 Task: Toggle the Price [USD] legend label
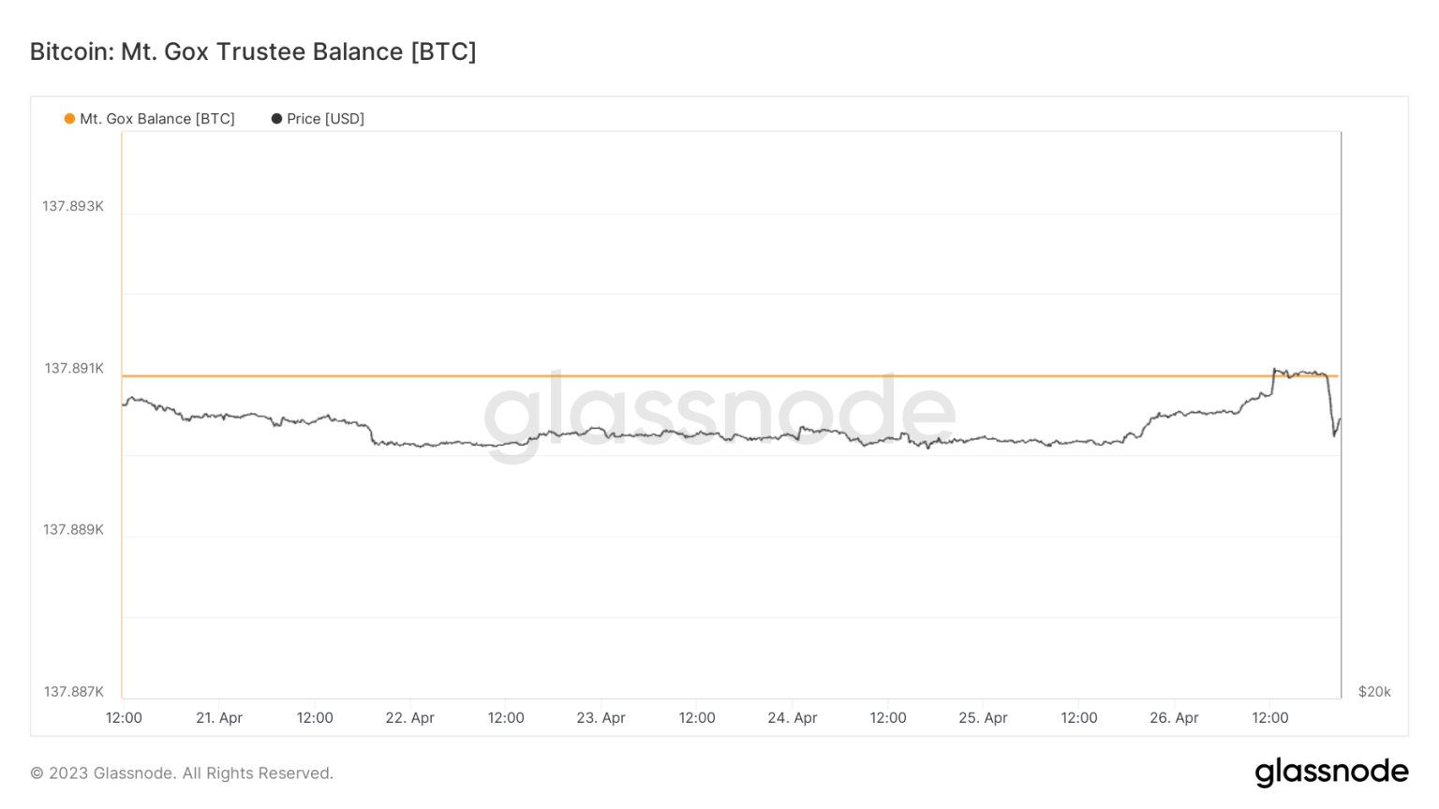click(x=325, y=119)
